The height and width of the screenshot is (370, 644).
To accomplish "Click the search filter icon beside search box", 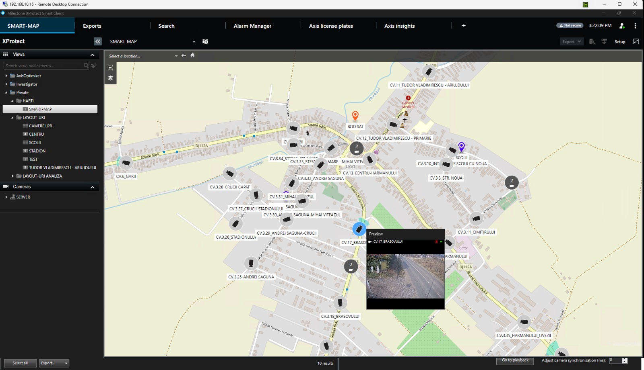I will tap(94, 65).
